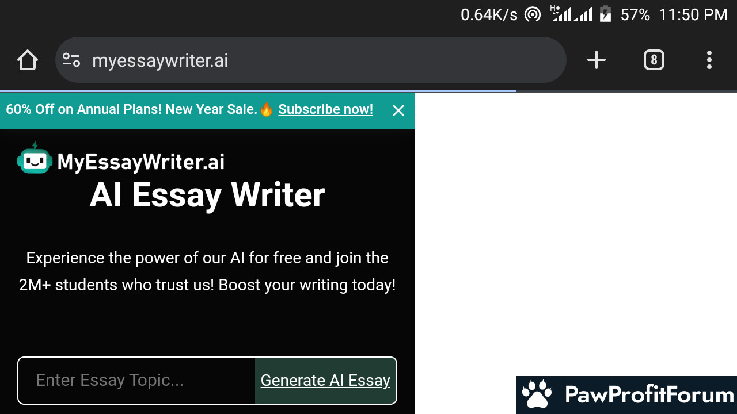Focus the Enter Essay Topic field
The height and width of the screenshot is (414, 737).
point(136,380)
